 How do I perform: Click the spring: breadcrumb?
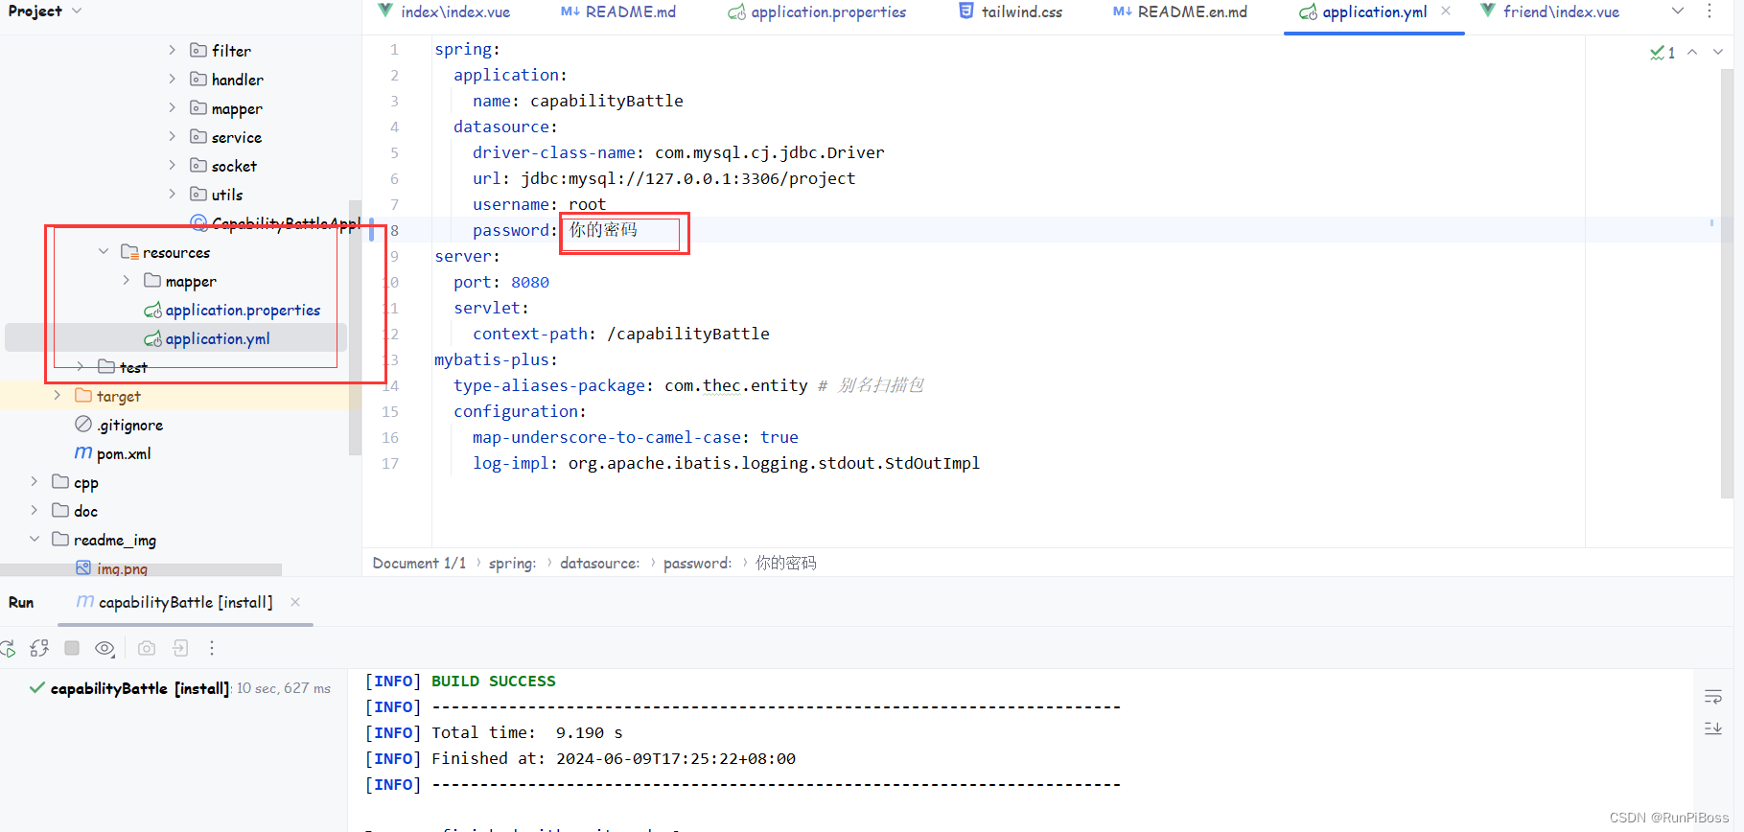point(512,563)
